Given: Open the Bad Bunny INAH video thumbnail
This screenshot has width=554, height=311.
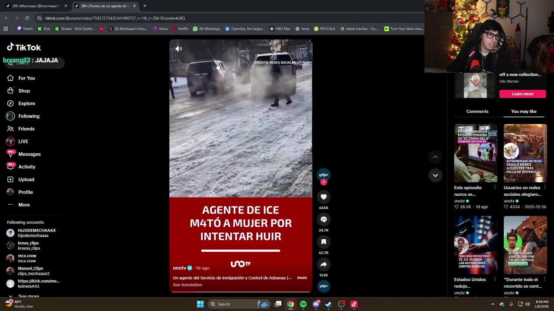Looking at the screenshot, I should pos(525,245).
